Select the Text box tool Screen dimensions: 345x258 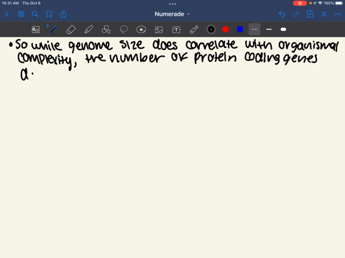(176, 29)
